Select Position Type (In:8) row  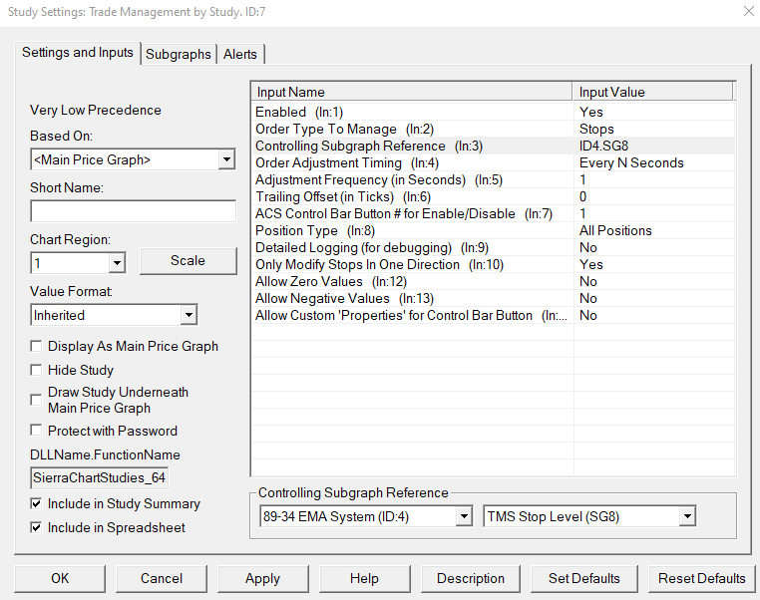[x=494, y=230]
